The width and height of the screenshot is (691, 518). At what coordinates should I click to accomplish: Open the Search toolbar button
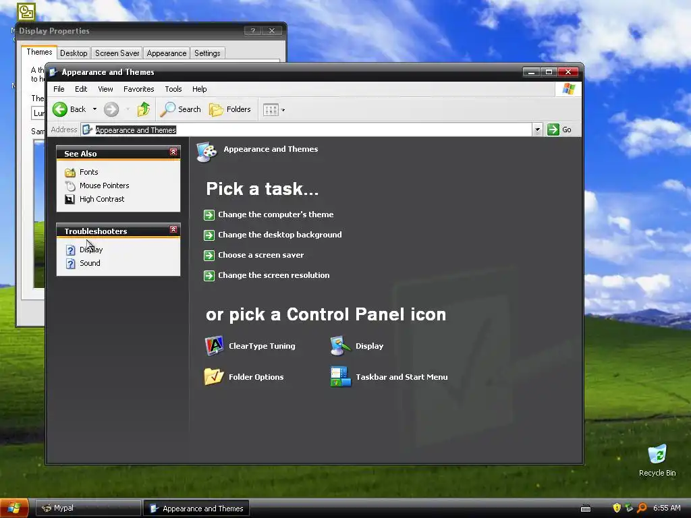[180, 109]
